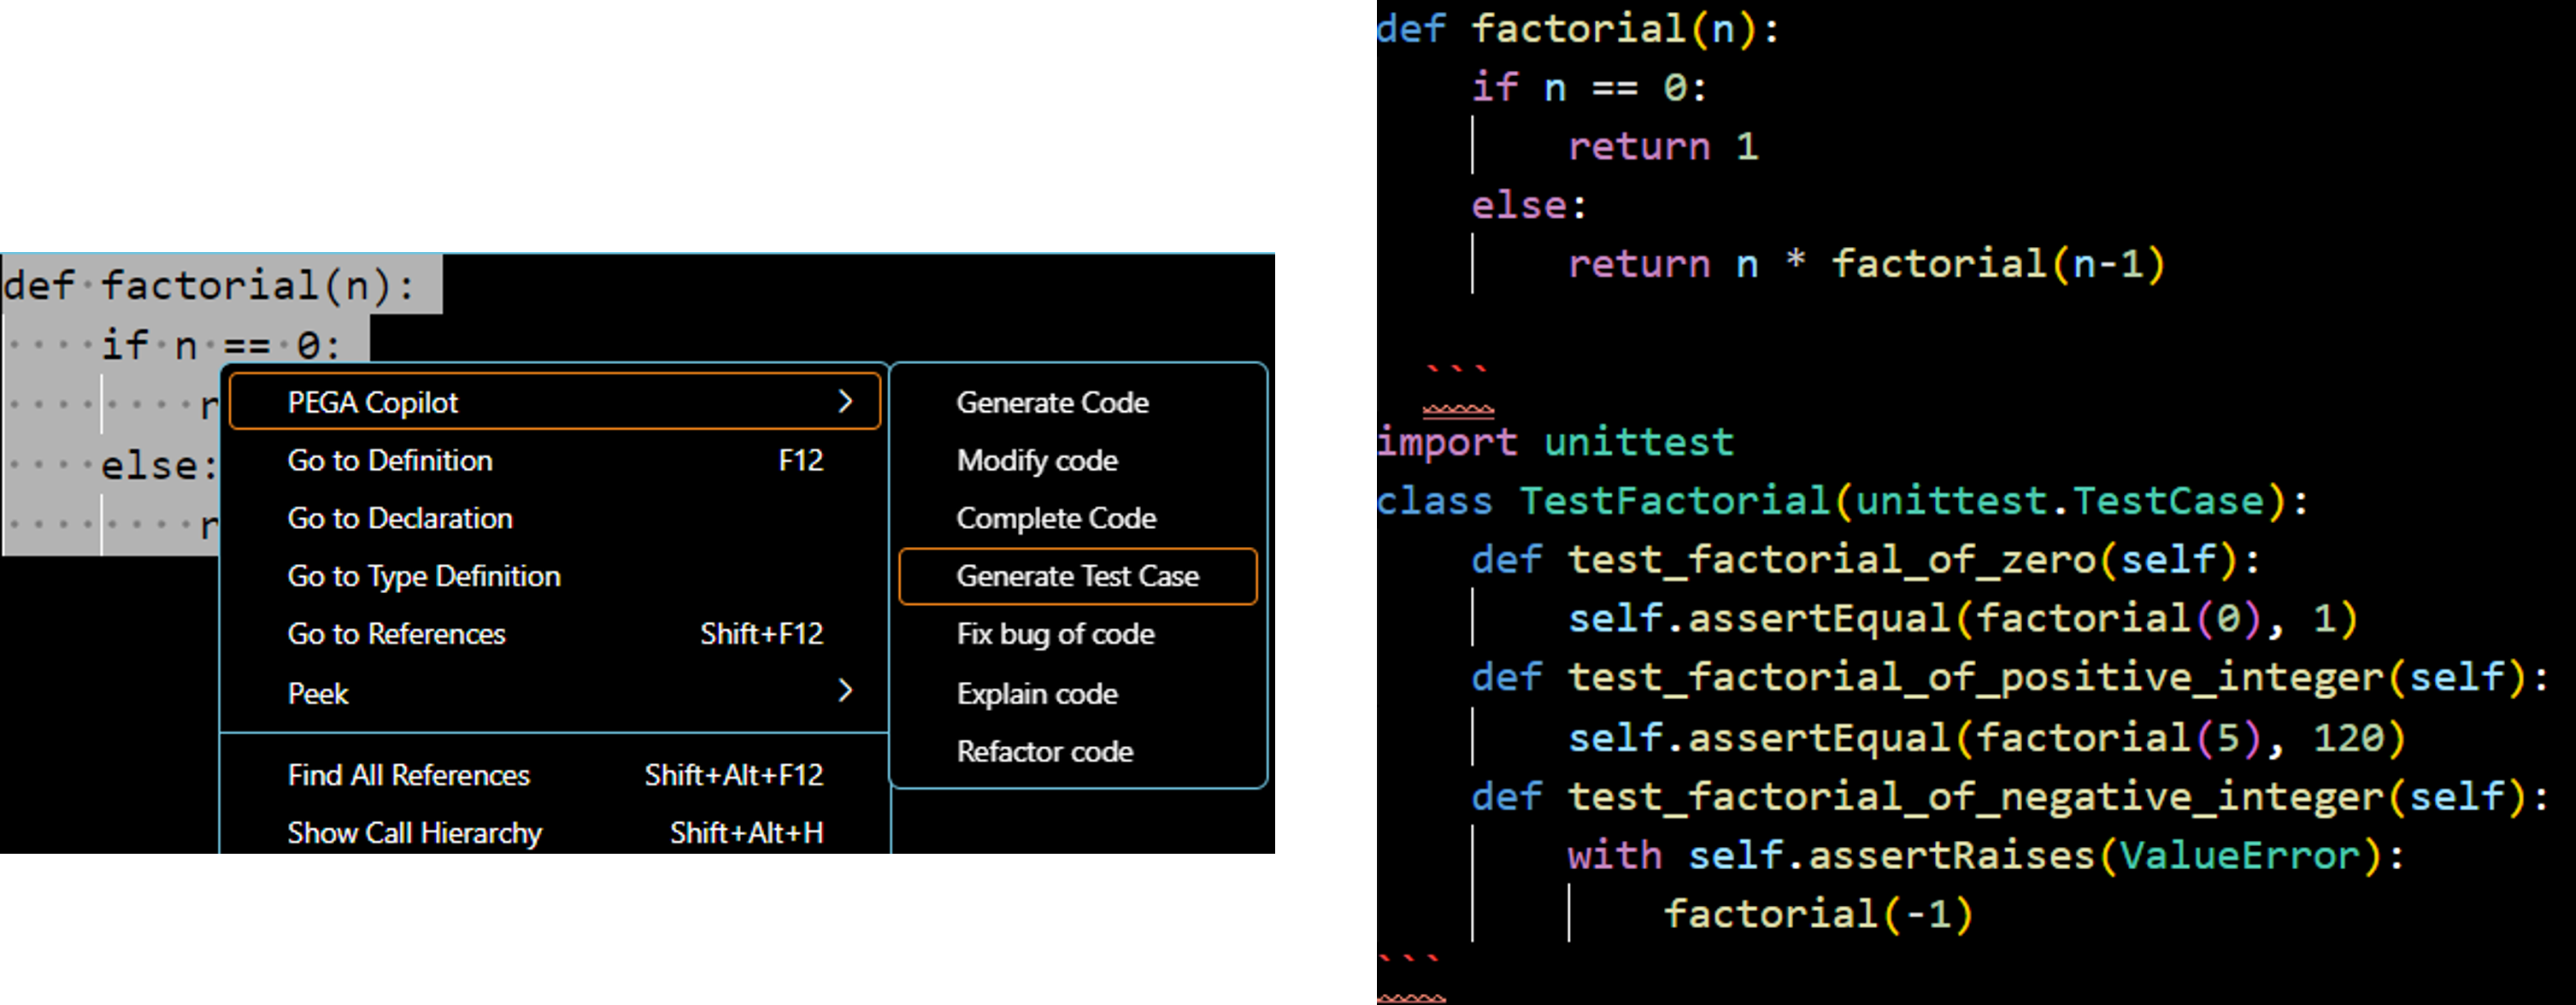The width and height of the screenshot is (2576, 1005).
Task: Click the F12 shortcut label
Action: coord(801,460)
